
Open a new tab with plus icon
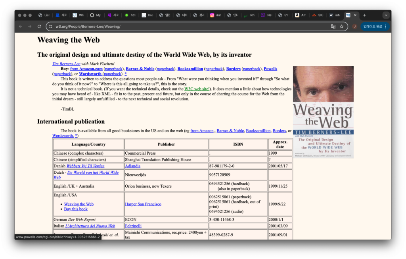tap(365, 15)
